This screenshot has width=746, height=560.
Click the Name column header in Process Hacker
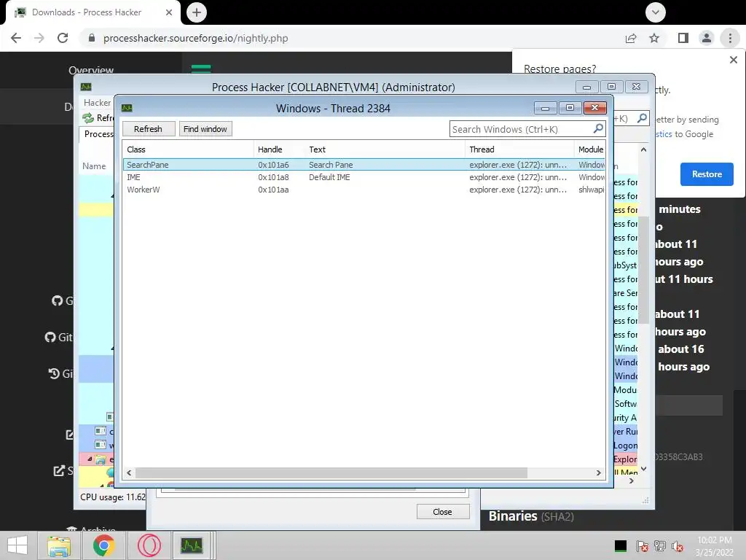point(94,166)
